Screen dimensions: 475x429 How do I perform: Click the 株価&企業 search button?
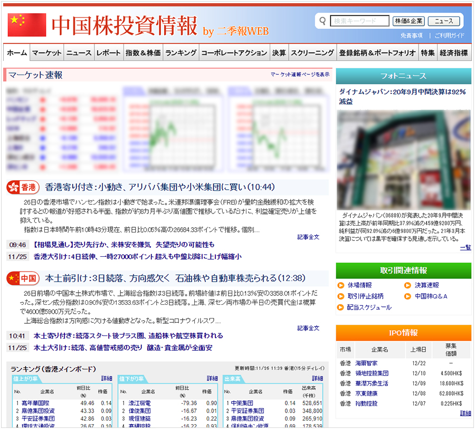408,21
